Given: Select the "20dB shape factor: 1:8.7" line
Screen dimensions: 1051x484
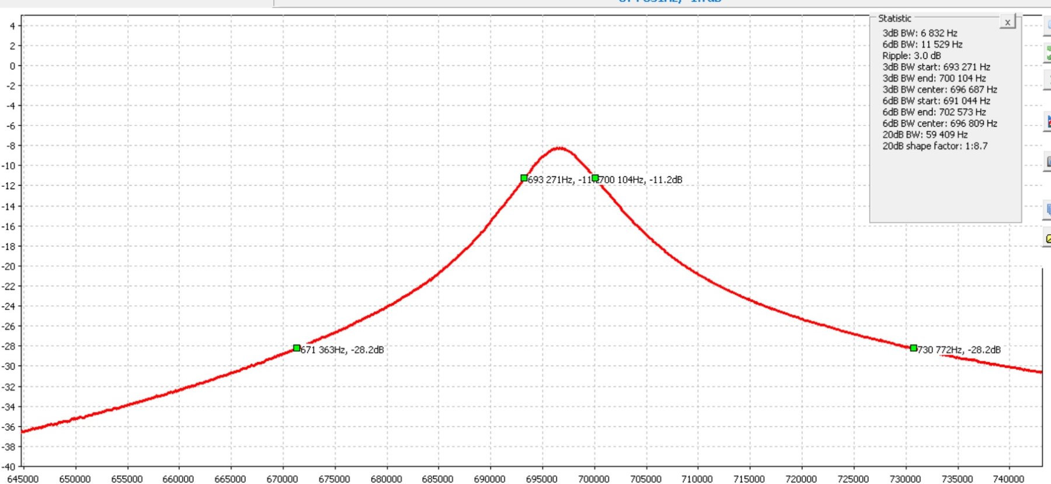Looking at the screenshot, I should [934, 146].
